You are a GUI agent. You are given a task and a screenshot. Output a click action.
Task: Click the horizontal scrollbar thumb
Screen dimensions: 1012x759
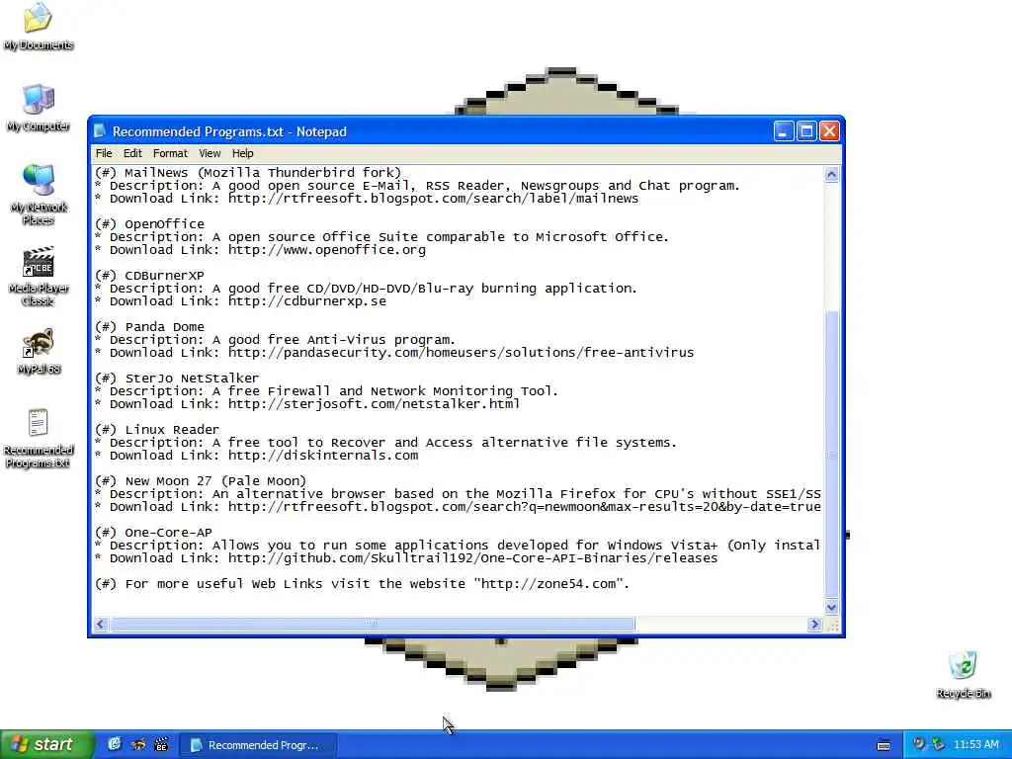(x=373, y=624)
